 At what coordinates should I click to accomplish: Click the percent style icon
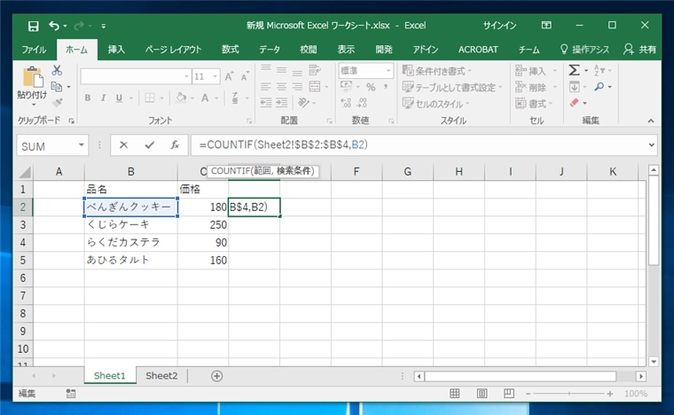pos(371,87)
